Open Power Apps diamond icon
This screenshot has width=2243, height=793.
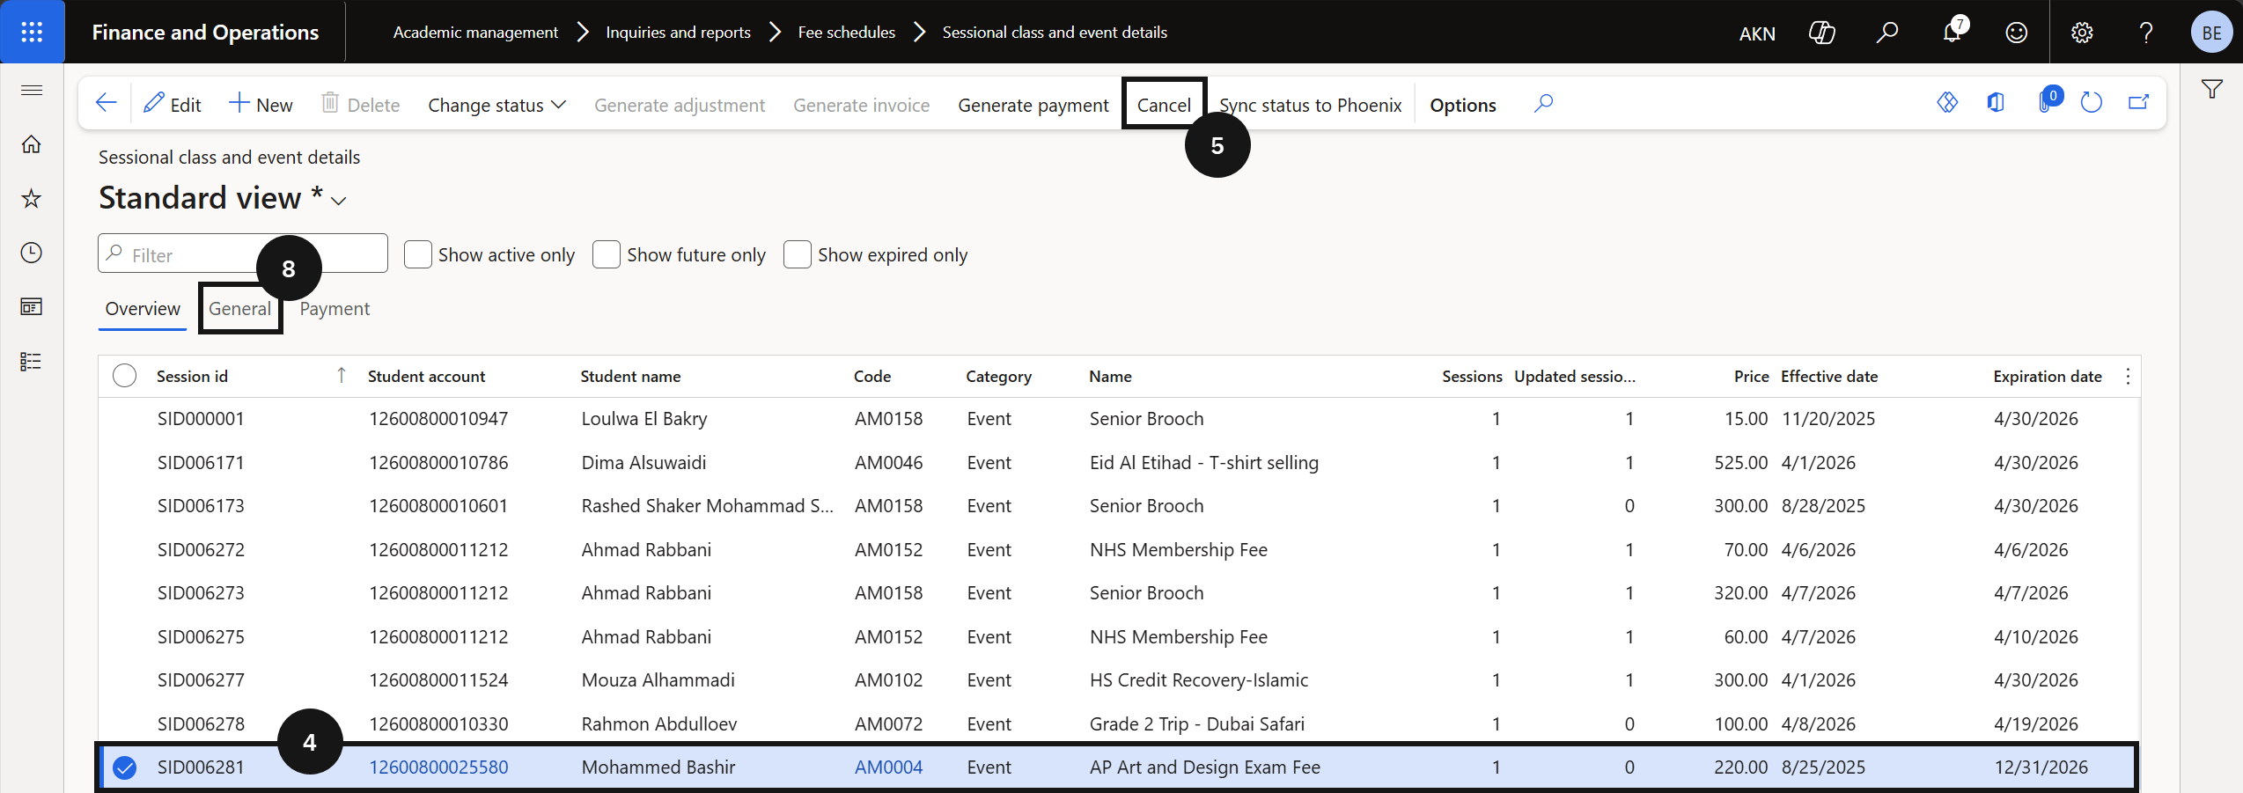[1947, 103]
